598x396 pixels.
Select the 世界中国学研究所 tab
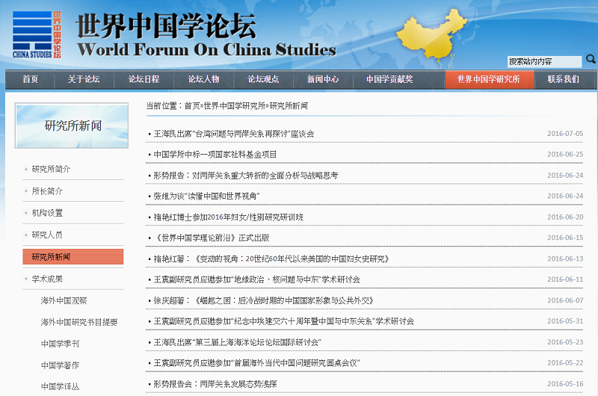pyautogui.click(x=490, y=79)
